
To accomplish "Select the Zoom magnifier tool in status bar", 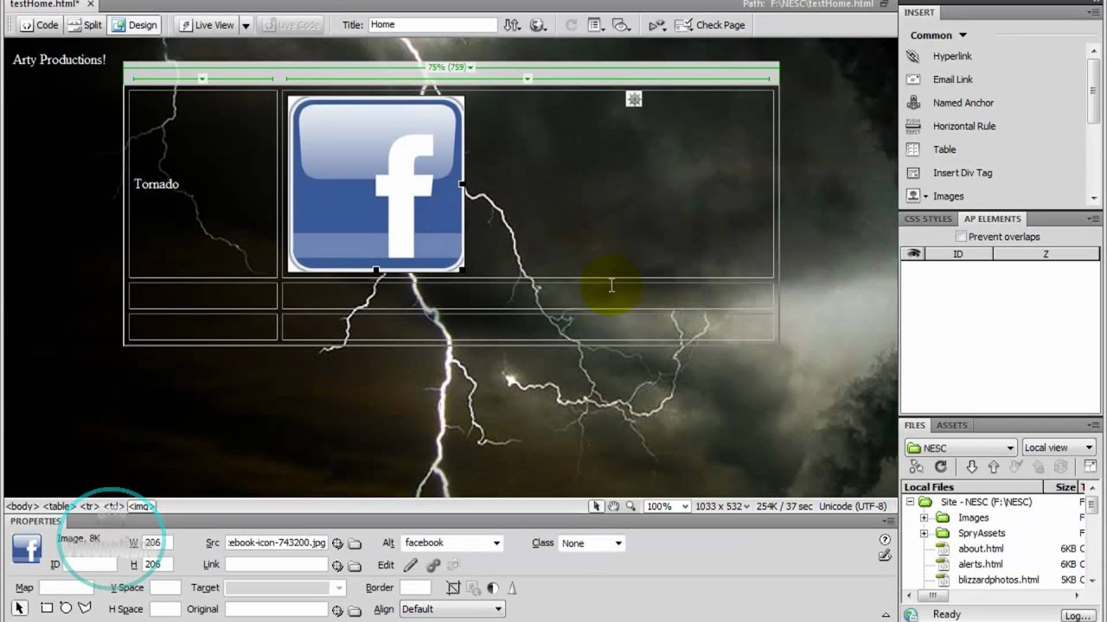I will point(630,506).
